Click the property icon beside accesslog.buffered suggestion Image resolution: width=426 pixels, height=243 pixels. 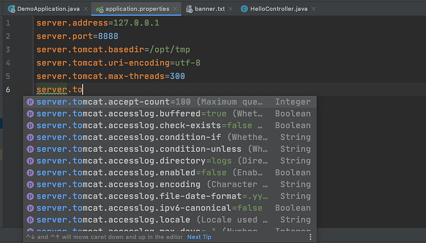coord(30,114)
